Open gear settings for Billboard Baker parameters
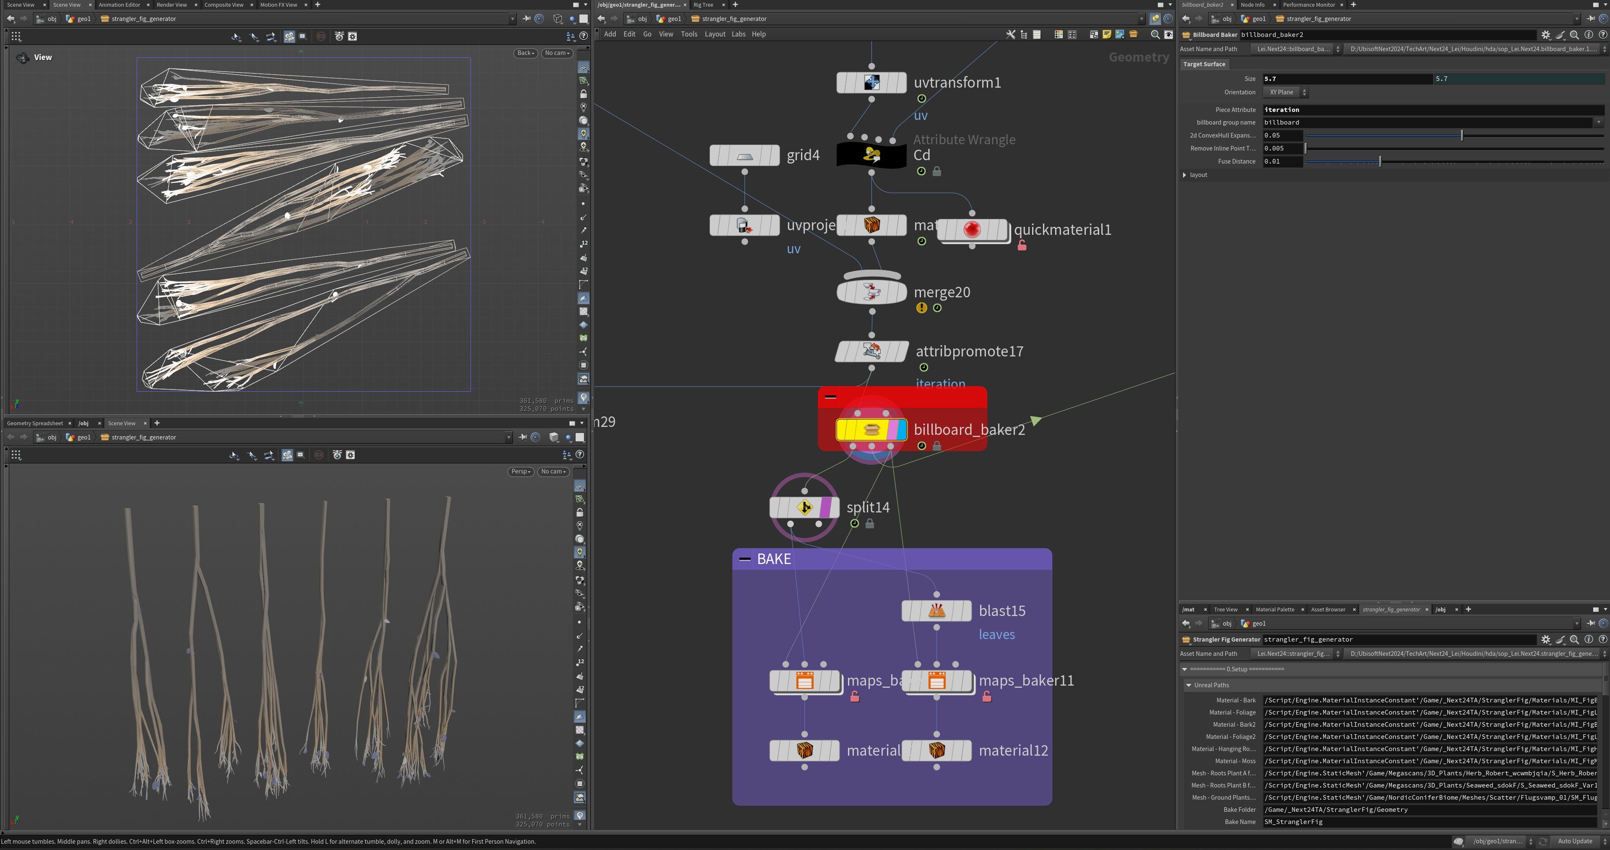Screen dimensions: 1610x850 click(1545, 35)
